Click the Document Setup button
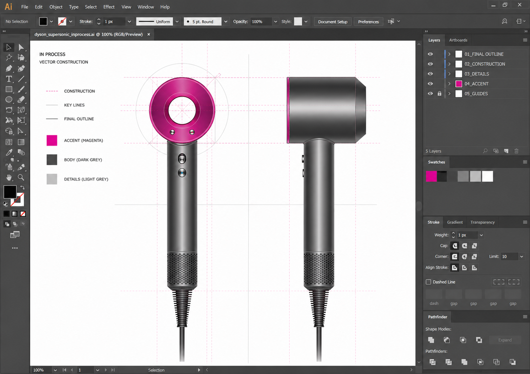The image size is (530, 374). click(332, 22)
